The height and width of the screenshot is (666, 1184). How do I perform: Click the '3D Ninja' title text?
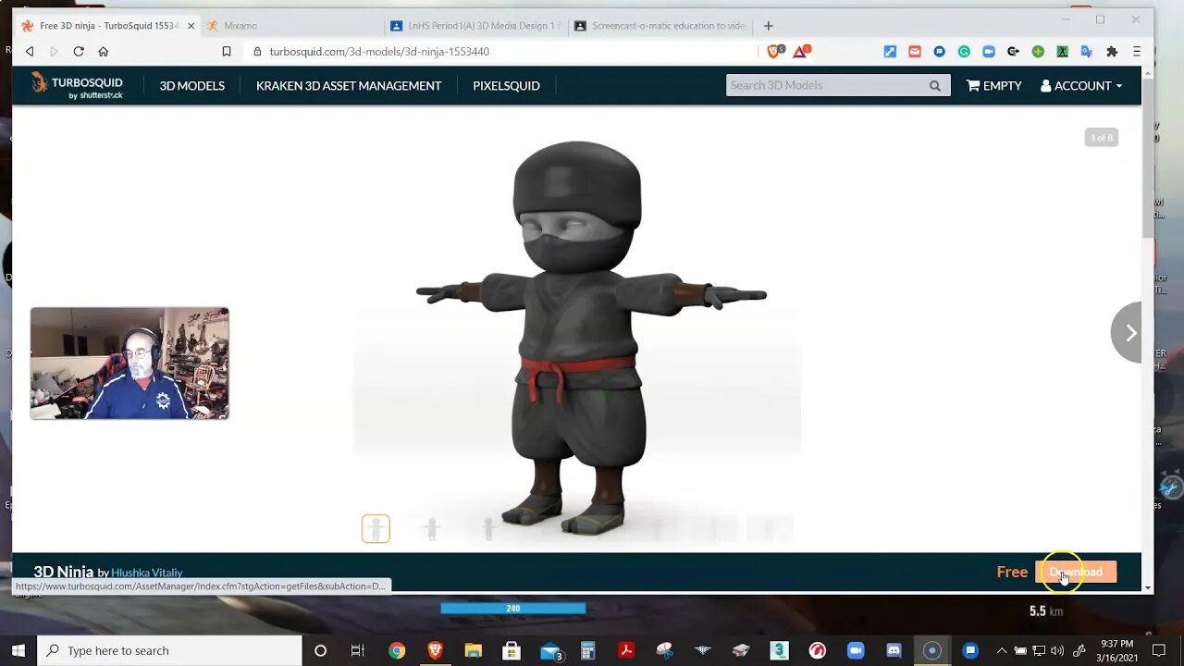63,572
